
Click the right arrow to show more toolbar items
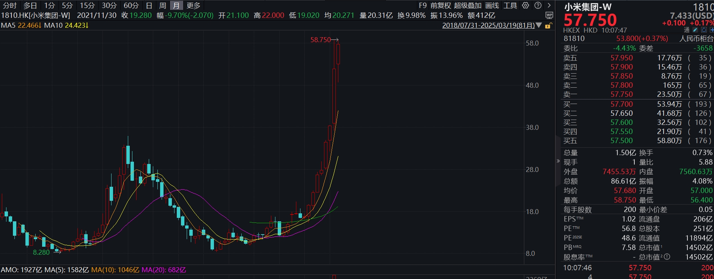coord(549,5)
